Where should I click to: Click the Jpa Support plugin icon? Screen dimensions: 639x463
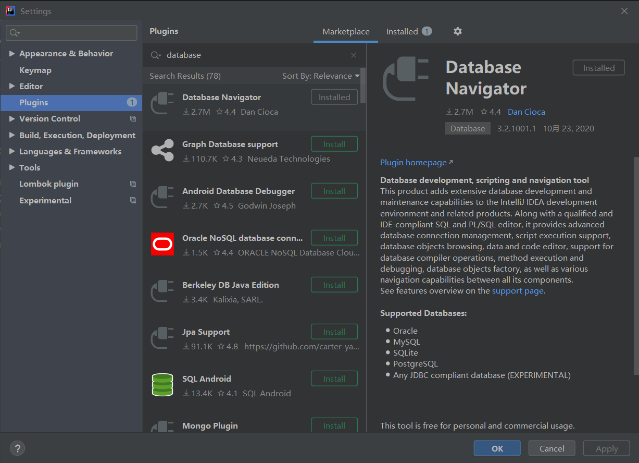click(162, 337)
